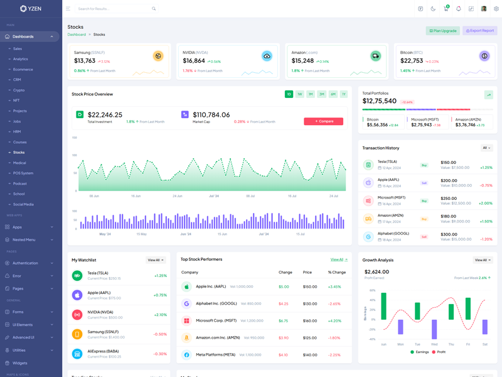Click the NVIDIA cloud download icon
Screen dimensions: 502x377
click(x=267, y=56)
